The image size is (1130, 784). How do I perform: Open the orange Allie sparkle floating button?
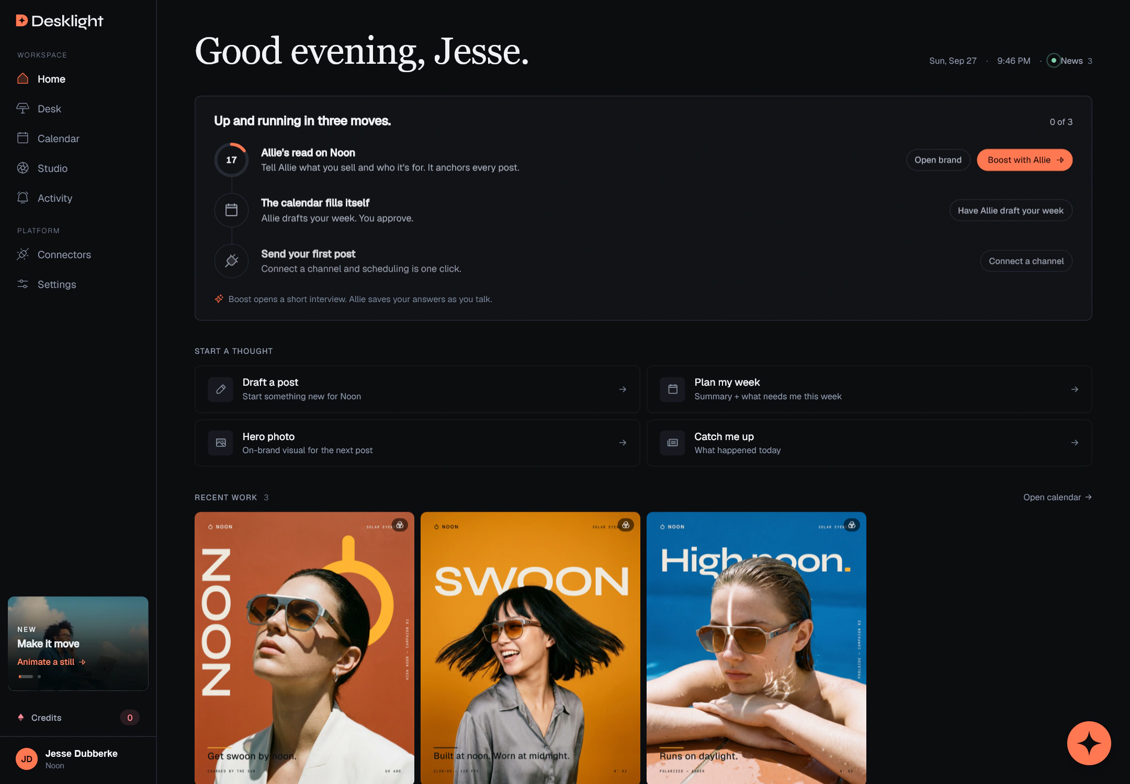coord(1089,743)
